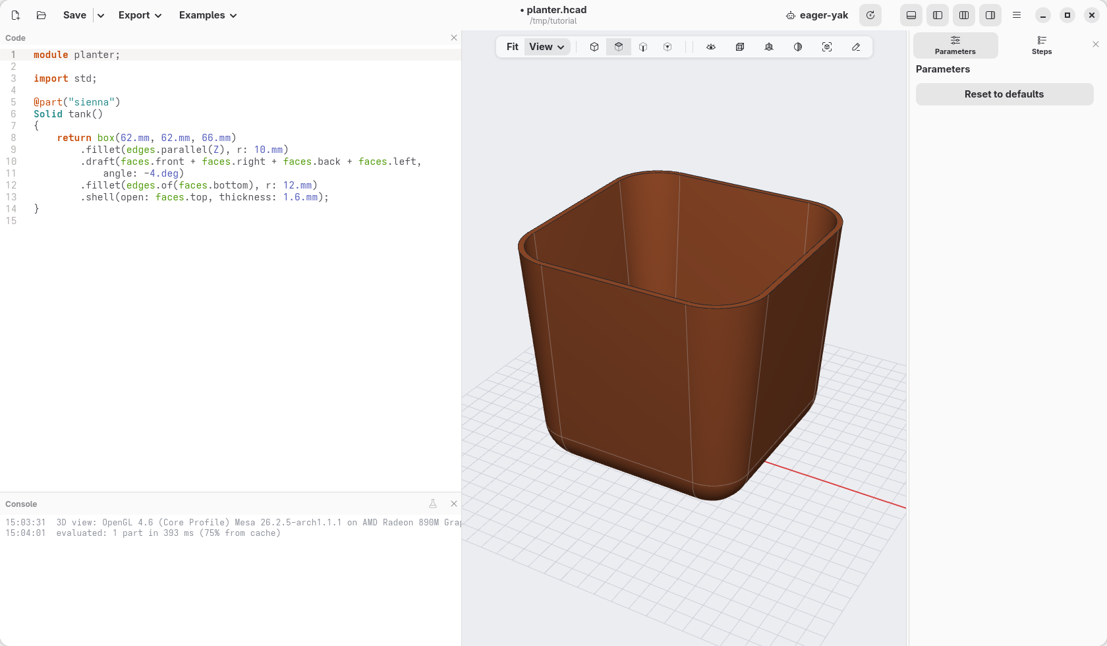
Task: Select the front view cube icon
Action: click(x=643, y=47)
